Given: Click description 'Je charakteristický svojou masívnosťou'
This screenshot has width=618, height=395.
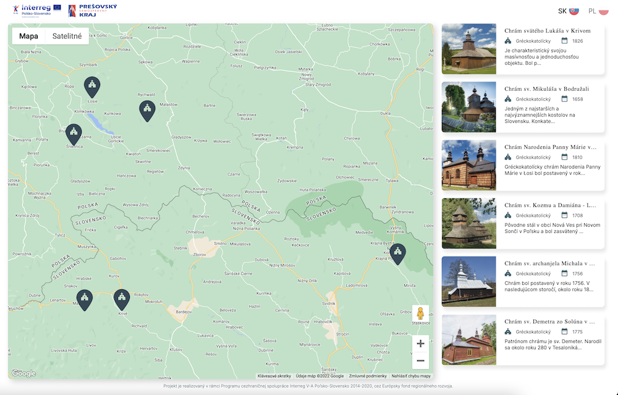Looking at the screenshot, I should click(541, 57).
